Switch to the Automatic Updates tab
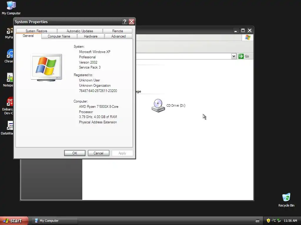Viewport: 301px width, 225px height. tap(80, 31)
